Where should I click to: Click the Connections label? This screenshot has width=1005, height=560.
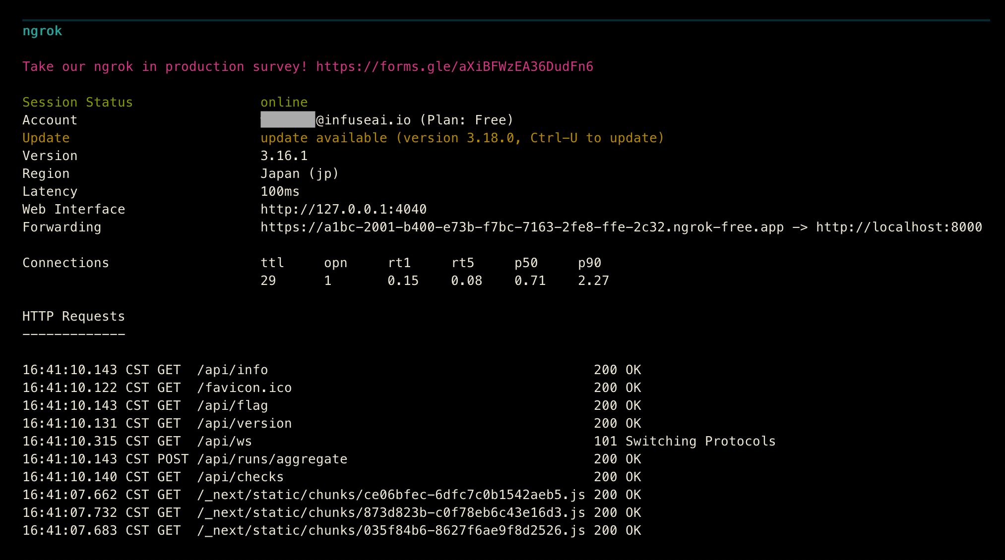pos(65,263)
